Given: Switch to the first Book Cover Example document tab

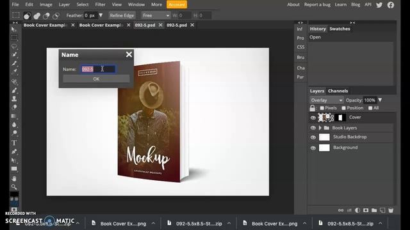Looking at the screenshot, I should pos(44,25).
